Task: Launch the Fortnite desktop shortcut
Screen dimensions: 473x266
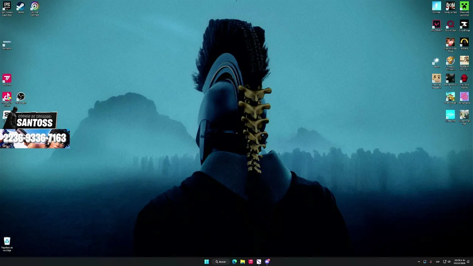Action: pos(436,8)
